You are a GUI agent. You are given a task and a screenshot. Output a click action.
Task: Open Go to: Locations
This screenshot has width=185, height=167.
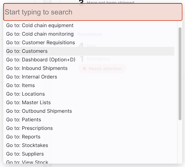[90, 94]
